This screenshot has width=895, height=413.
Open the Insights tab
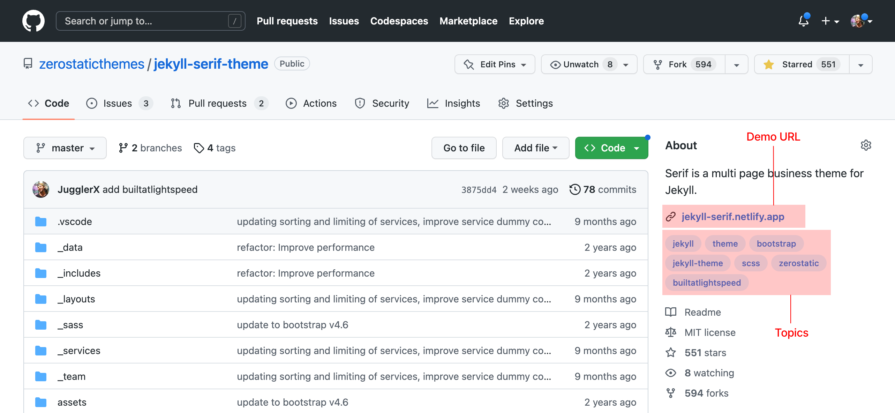pos(453,103)
